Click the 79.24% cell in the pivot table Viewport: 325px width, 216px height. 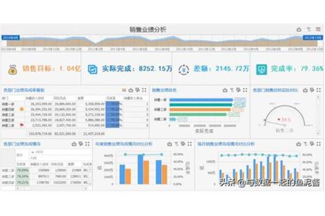(23, 177)
